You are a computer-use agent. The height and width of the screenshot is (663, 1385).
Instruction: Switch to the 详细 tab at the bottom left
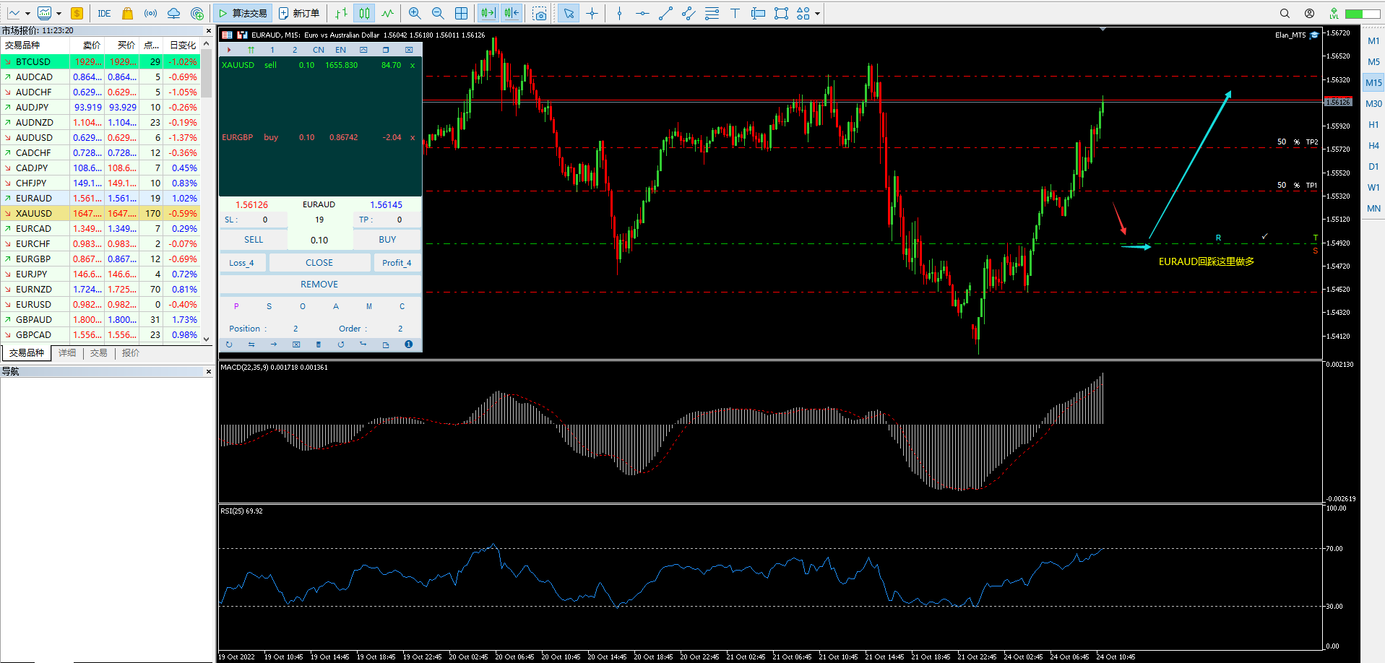pos(66,353)
